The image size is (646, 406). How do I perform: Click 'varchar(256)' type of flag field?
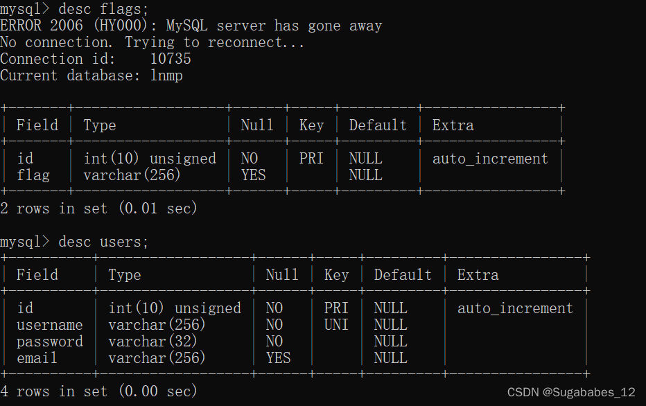pos(132,175)
